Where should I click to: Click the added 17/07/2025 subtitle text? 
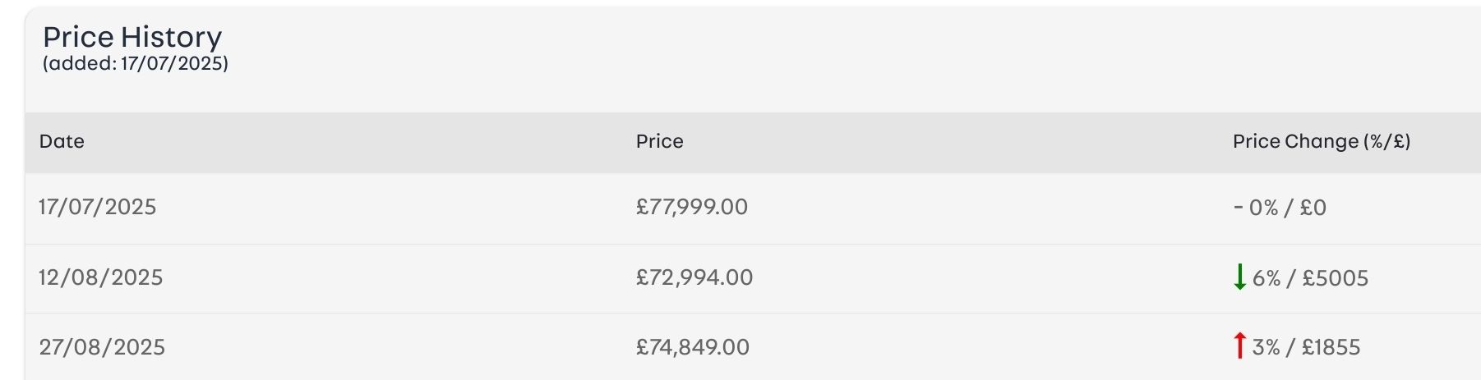[136, 64]
